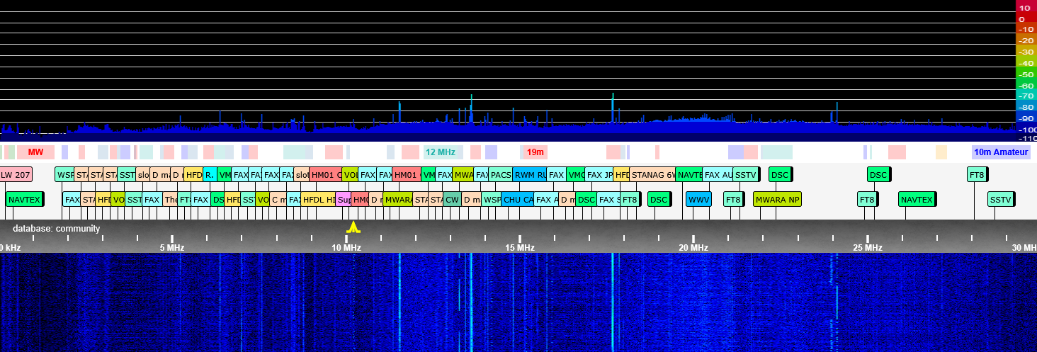Screen dimensions: 1037x352
Task: Click the 12 MHz band bar
Action: [x=441, y=152]
